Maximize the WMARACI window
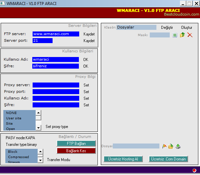 (x=189, y=3)
